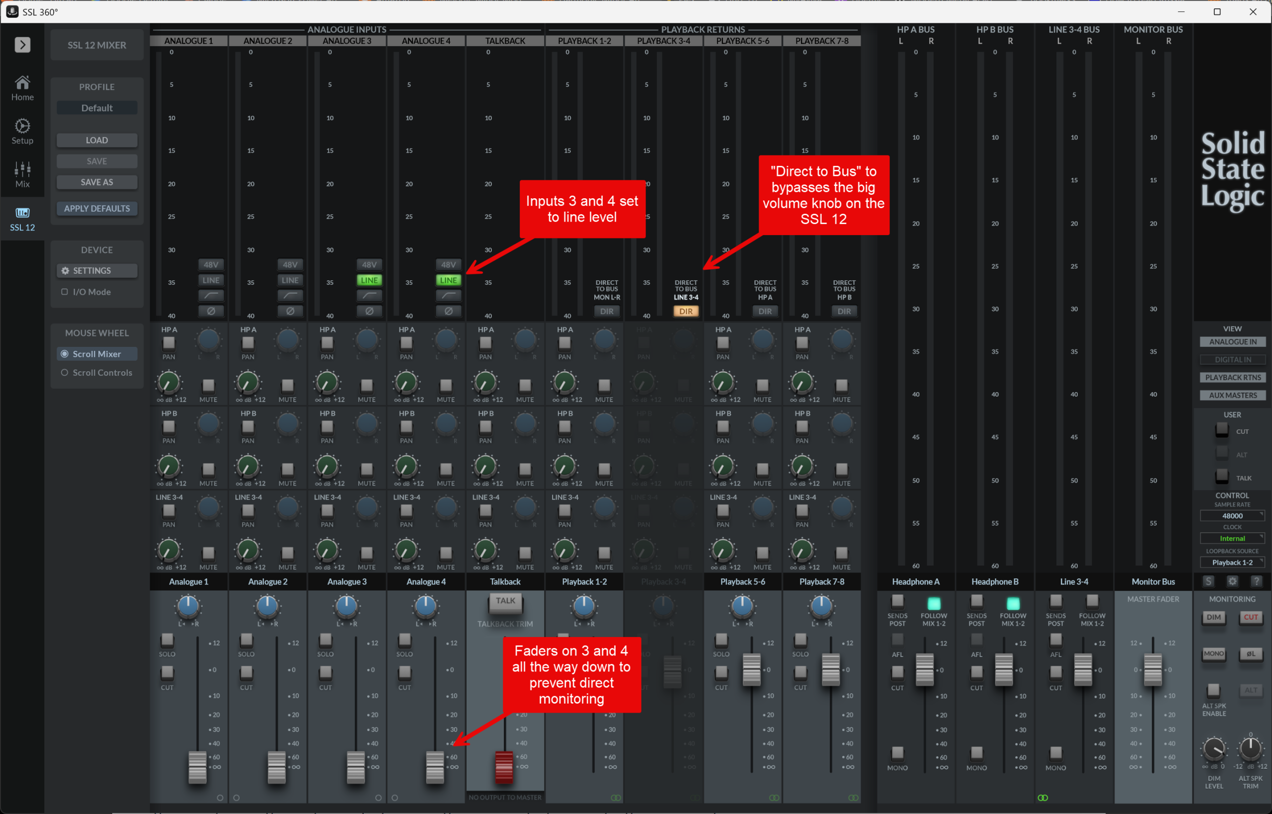Adjust the ALT SPK TRIM knob
This screenshot has height=814, width=1272.
tap(1250, 748)
